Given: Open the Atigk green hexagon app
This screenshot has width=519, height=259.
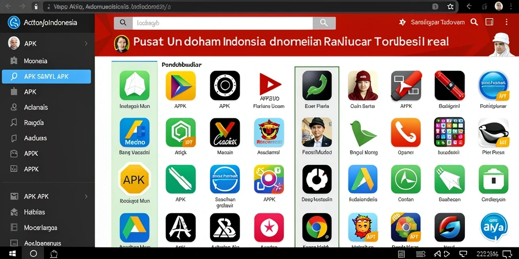Looking at the screenshot, I should pos(180,132).
